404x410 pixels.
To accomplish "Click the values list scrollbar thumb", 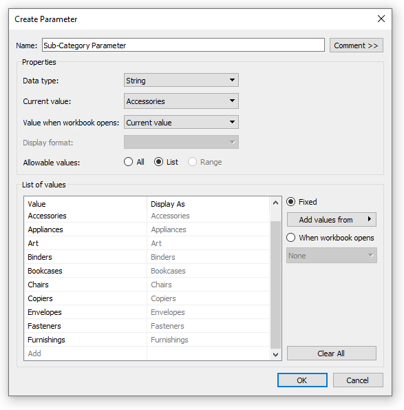I will pos(275,285).
